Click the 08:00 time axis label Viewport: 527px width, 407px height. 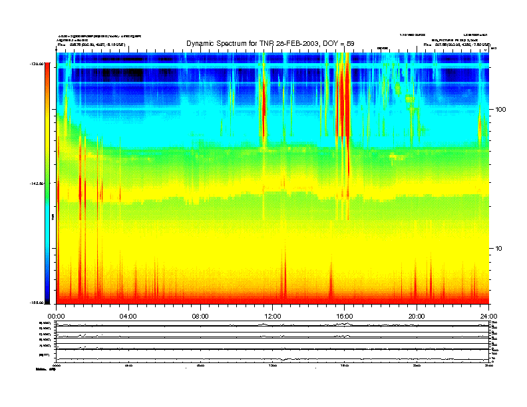click(200, 316)
